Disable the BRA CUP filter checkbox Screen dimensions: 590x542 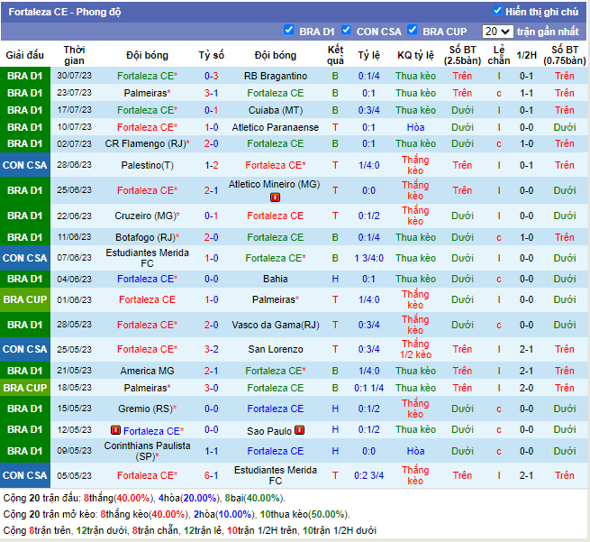(x=413, y=30)
